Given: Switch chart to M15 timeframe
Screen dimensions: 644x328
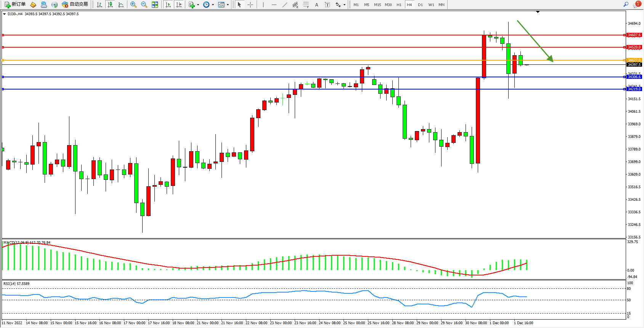Looking at the screenshot, I should (x=377, y=5).
